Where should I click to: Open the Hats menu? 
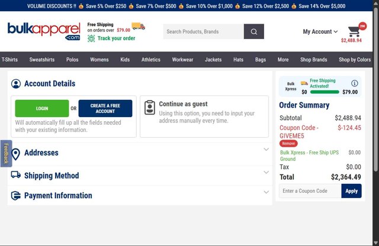[x=238, y=60]
